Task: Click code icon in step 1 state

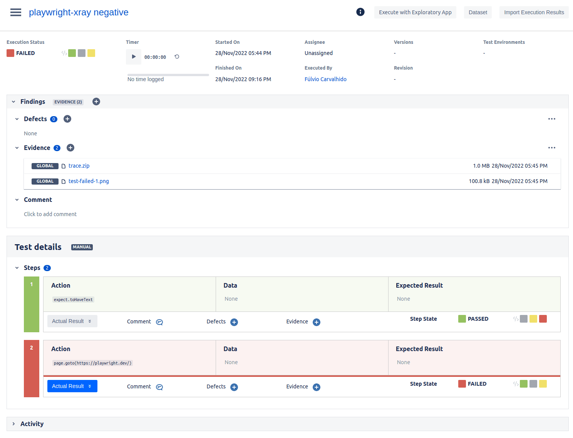Action: [x=516, y=319]
